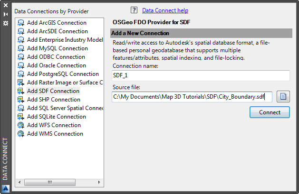Click the SQL Server Spatial icon
Viewport: 299px width, 194px height.
pos(21,108)
